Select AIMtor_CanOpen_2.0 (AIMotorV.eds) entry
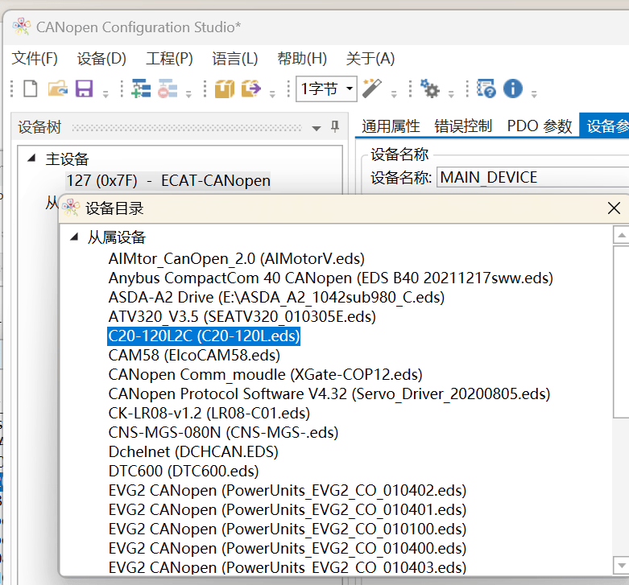This screenshot has width=629, height=585. (236, 259)
